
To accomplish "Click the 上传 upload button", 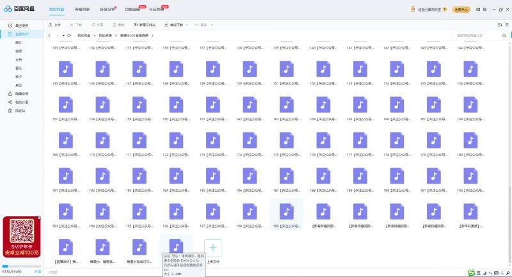I will (x=54, y=25).
